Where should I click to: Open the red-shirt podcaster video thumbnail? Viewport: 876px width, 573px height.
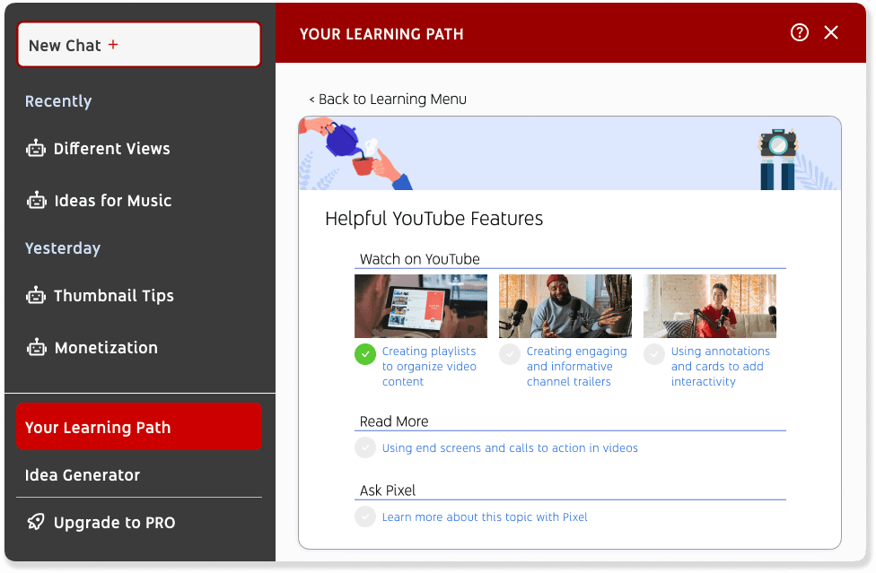coord(710,306)
